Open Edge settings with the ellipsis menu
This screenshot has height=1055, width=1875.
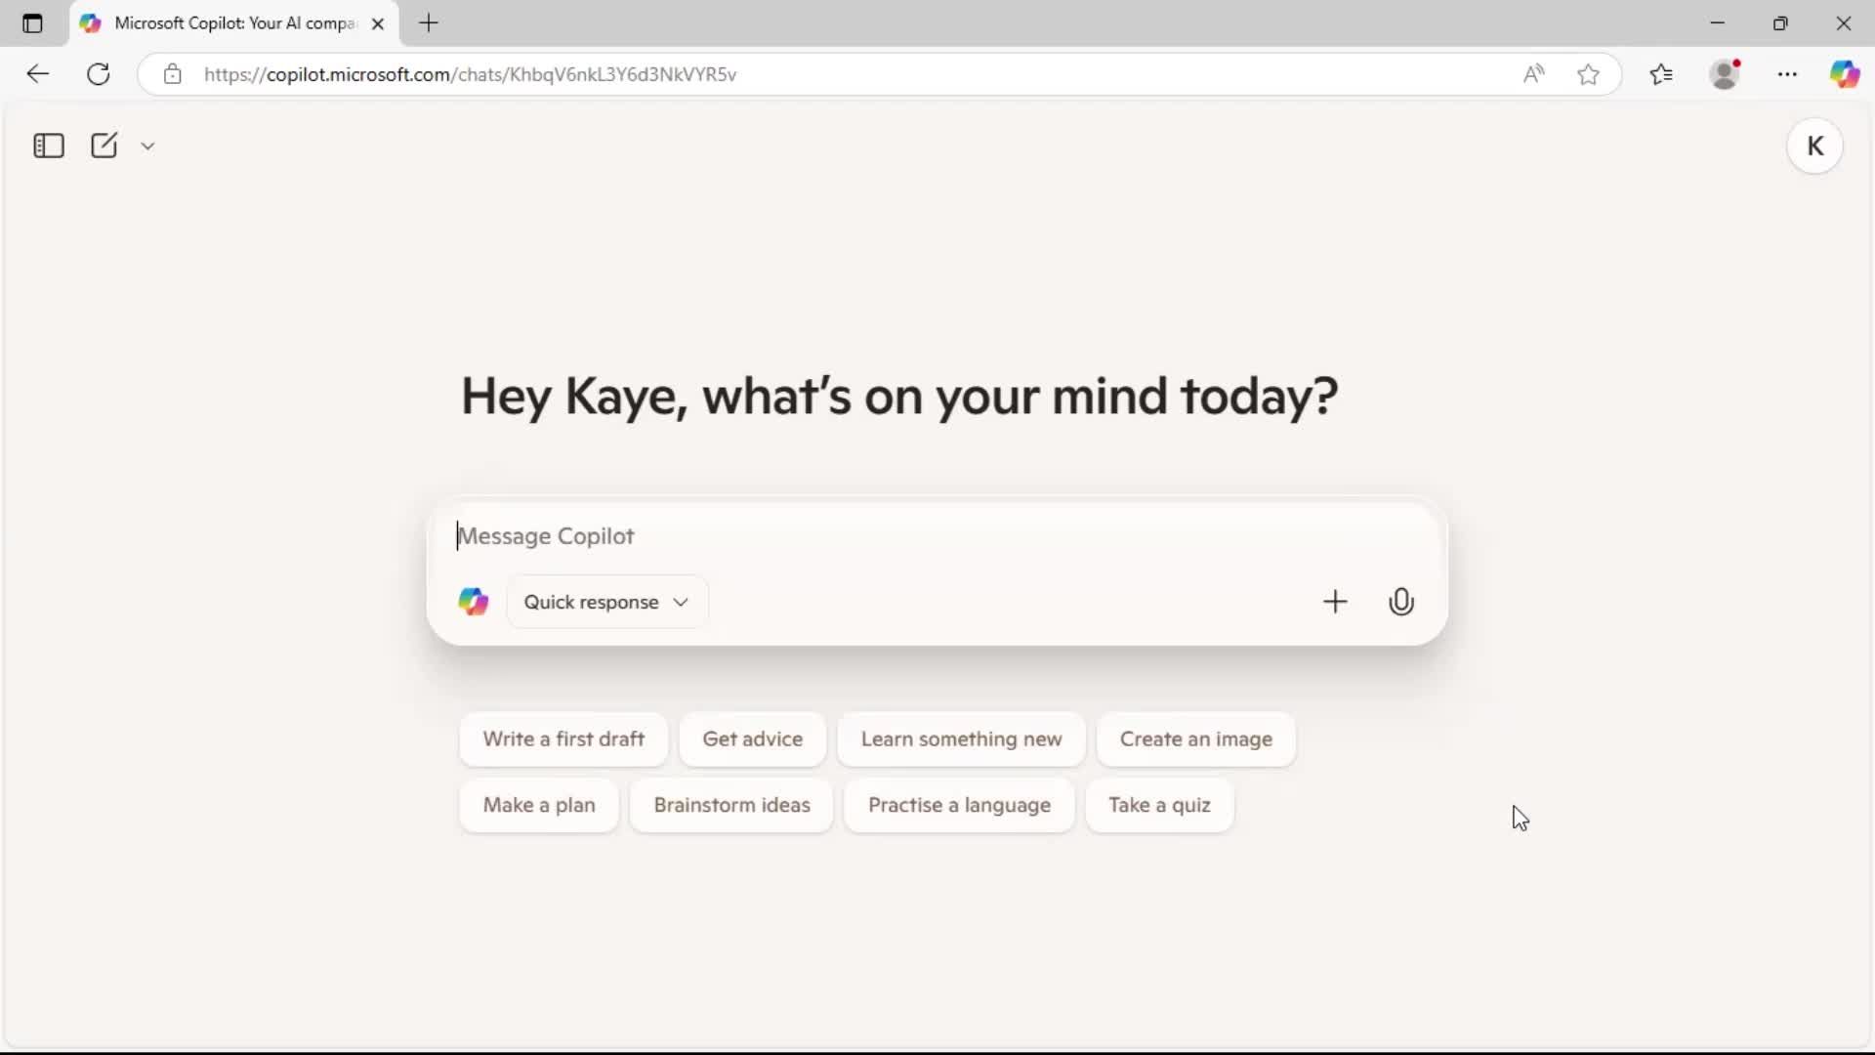pos(1788,73)
